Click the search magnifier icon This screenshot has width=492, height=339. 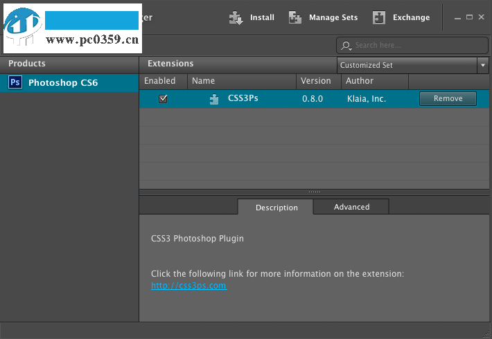346,46
